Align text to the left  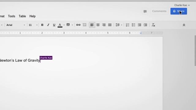(x=92, y=25)
